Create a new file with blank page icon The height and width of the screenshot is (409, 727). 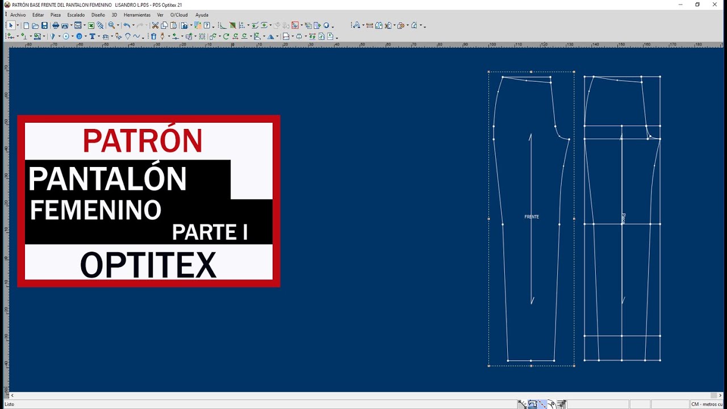coord(26,26)
